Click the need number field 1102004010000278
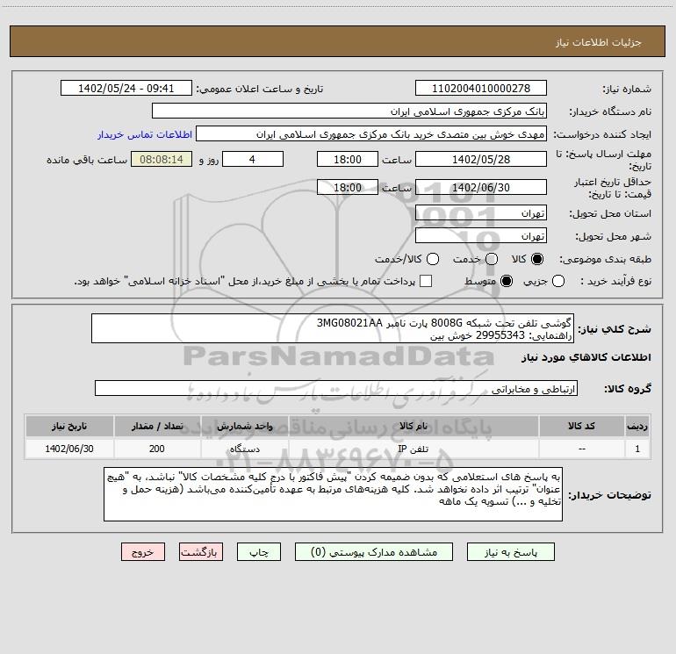This screenshot has width=676, height=654. [x=481, y=89]
